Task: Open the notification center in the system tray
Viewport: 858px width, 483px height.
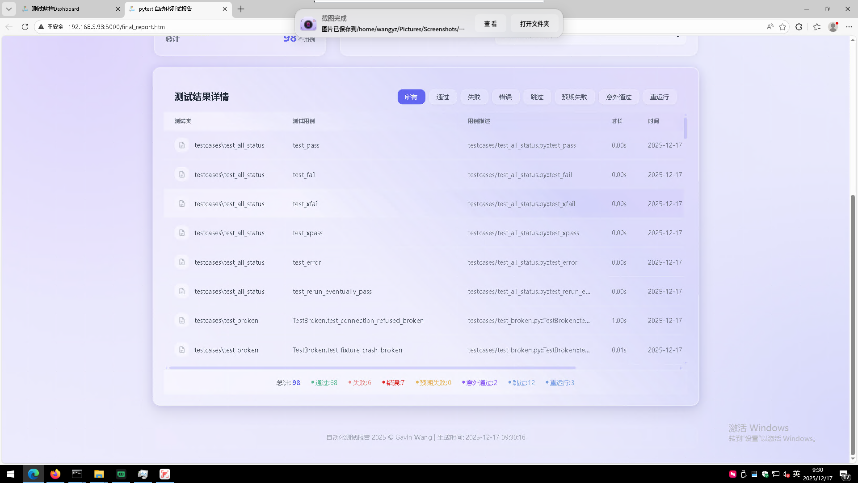Action: click(845, 474)
